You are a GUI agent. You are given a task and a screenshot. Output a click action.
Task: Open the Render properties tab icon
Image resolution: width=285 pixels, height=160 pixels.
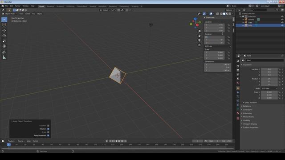238,66
